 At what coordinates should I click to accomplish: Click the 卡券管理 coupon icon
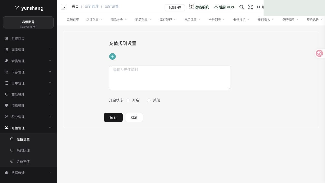pyautogui.click(x=7, y=72)
